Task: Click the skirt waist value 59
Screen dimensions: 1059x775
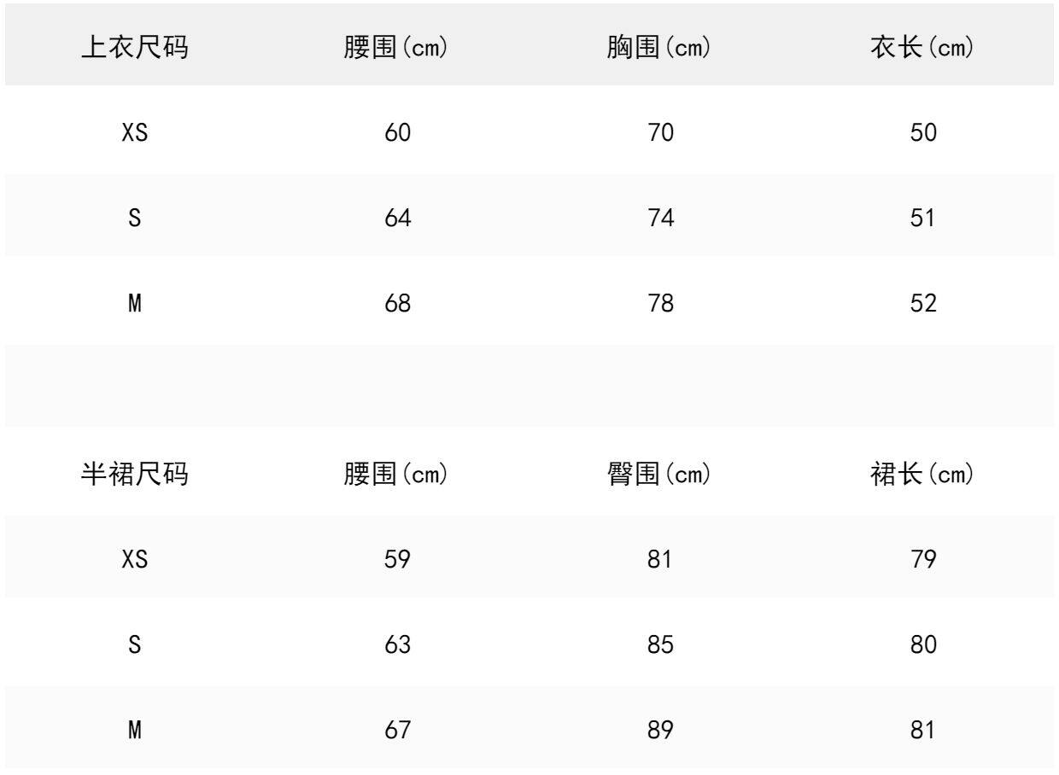Action: click(398, 560)
